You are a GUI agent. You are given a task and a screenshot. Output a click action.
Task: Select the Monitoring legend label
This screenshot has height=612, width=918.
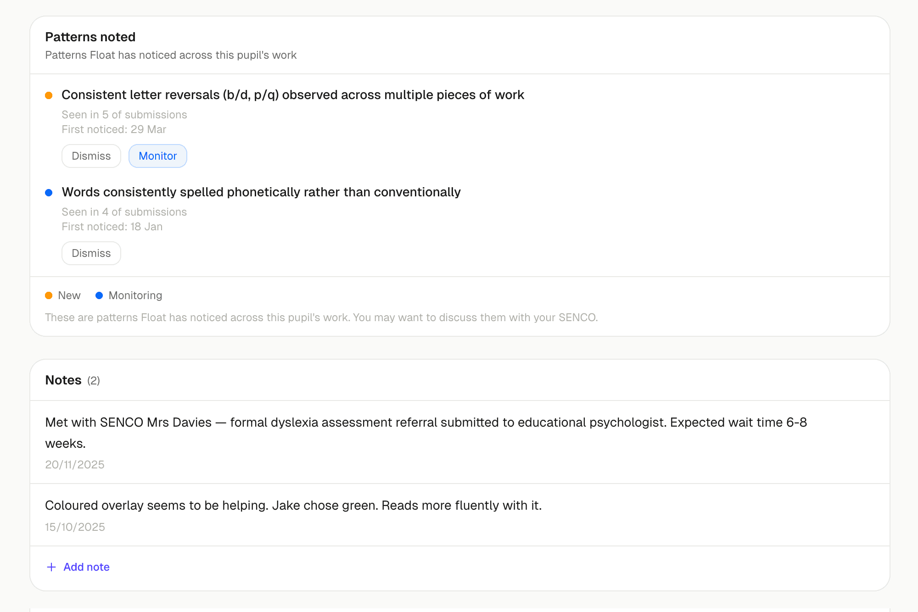(x=135, y=295)
